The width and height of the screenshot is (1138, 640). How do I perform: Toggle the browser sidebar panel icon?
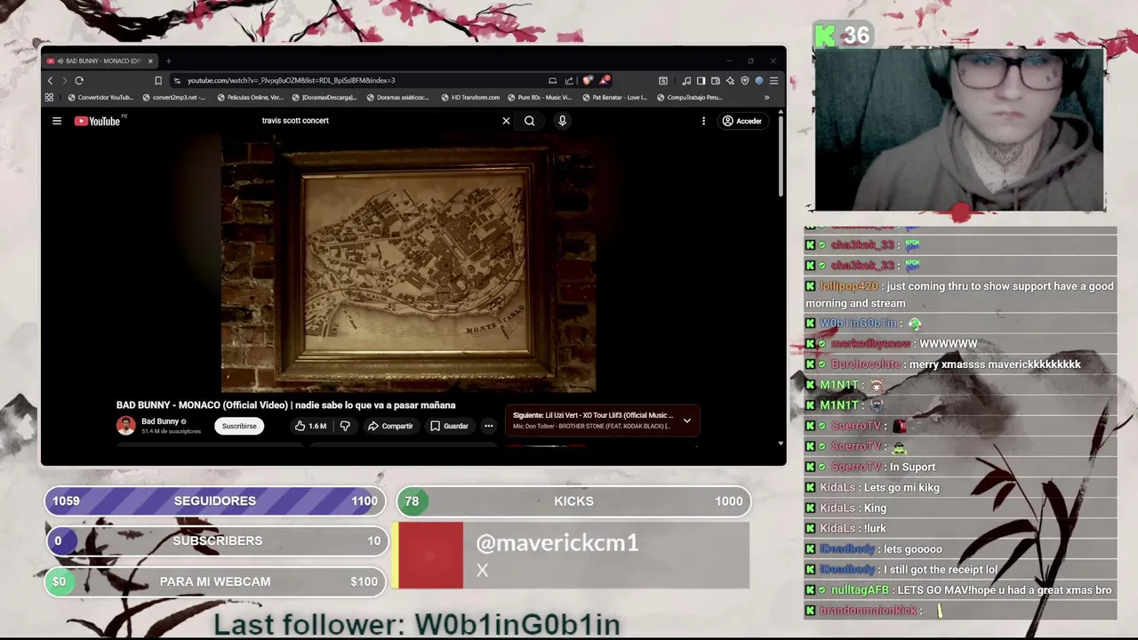701,81
